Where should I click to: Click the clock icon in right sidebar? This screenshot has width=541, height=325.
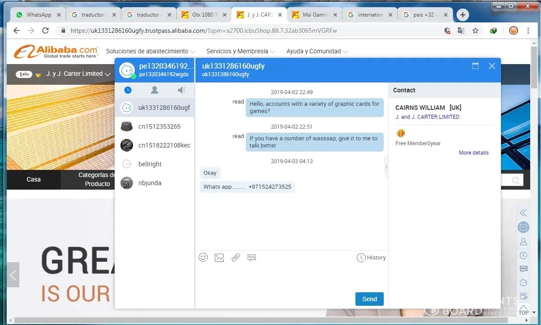pos(523,256)
